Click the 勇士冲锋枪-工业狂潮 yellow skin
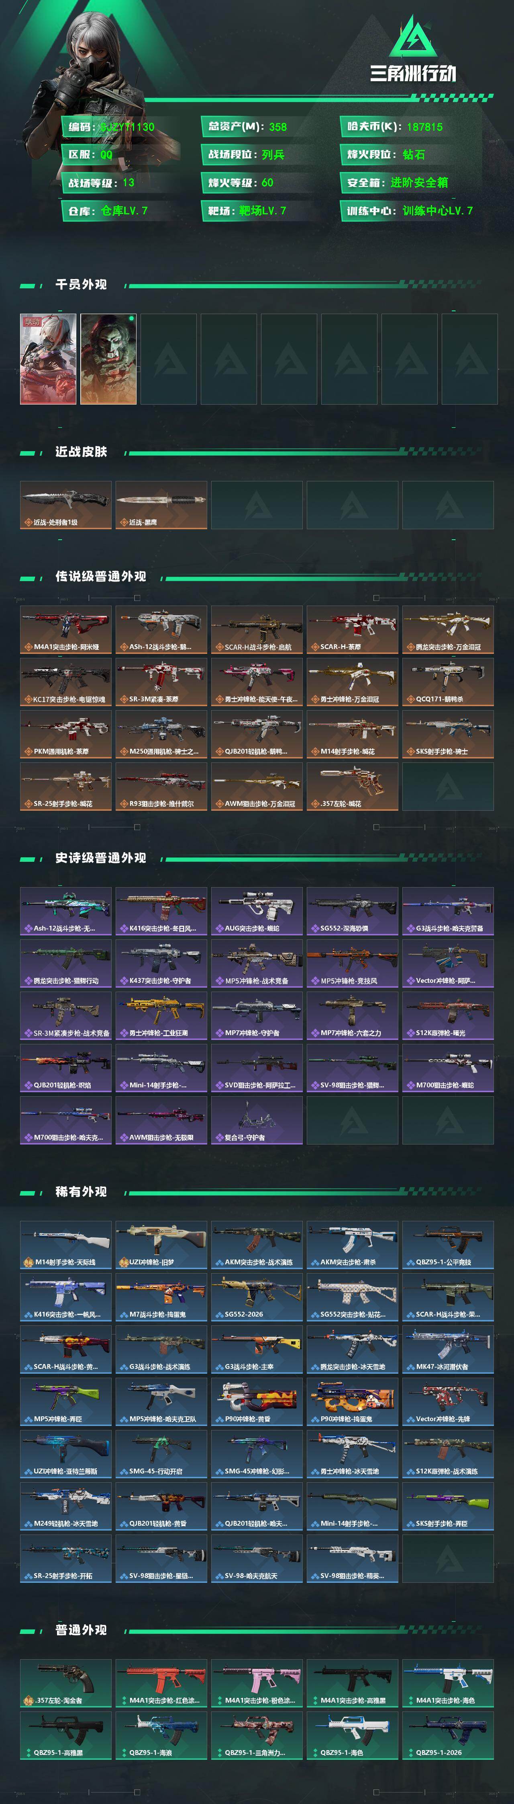The image size is (514, 1804). click(161, 1015)
